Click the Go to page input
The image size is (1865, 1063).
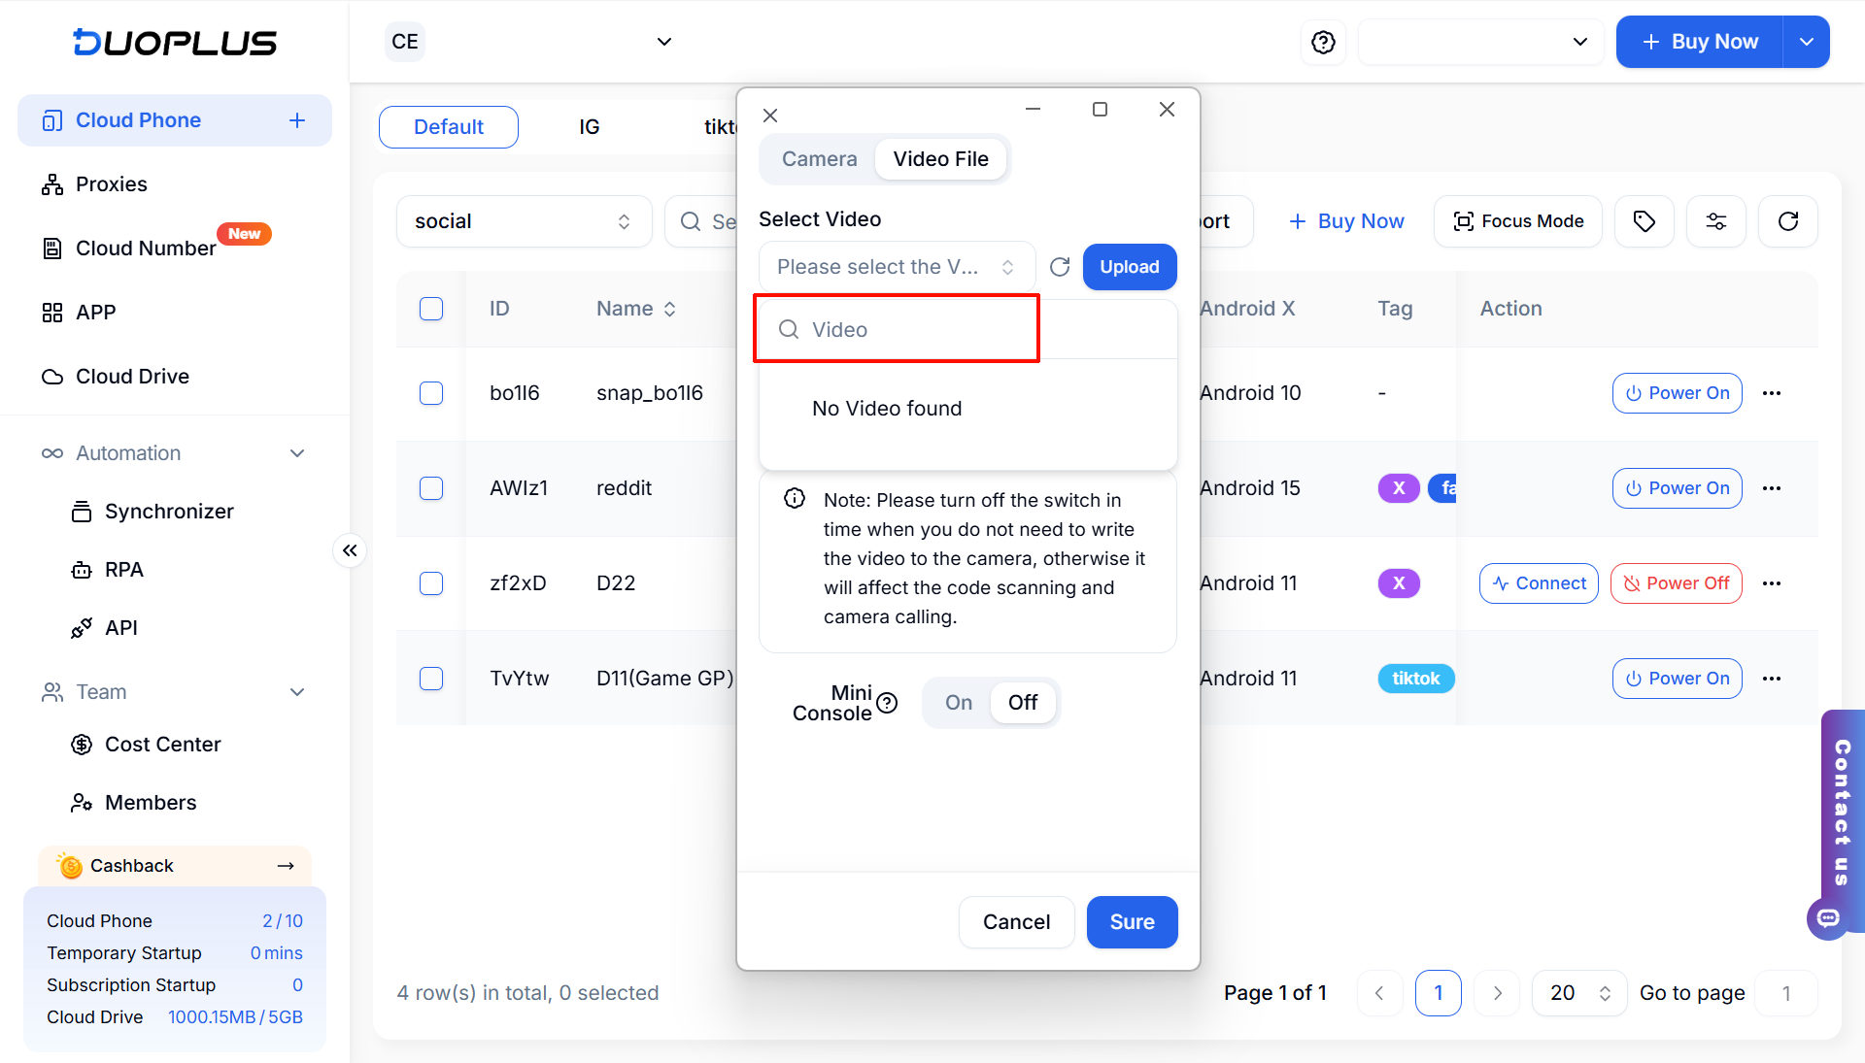(1785, 993)
